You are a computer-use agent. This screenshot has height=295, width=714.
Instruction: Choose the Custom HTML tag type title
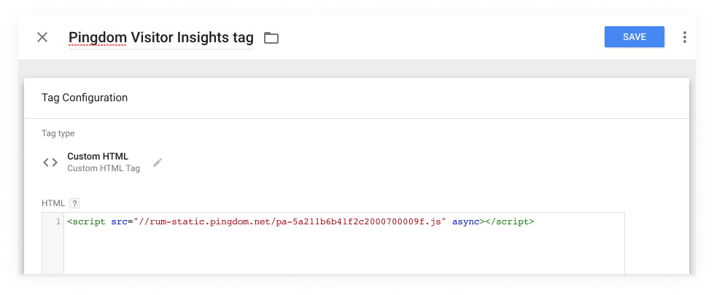coord(98,157)
